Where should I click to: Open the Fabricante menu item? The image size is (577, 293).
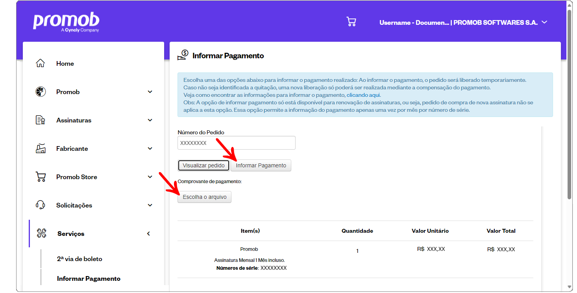72,148
